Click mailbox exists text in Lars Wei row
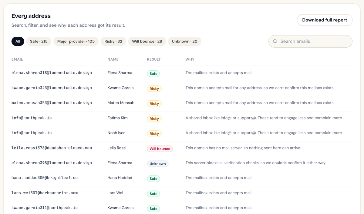This screenshot has height=214, width=364. (219, 193)
